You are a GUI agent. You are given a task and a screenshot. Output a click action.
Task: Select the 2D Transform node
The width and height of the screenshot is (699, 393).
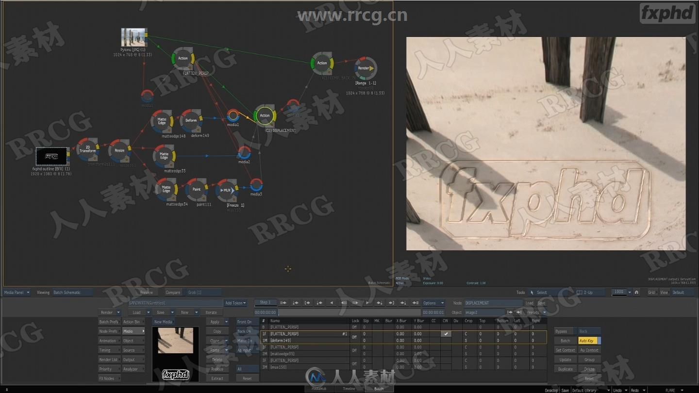click(x=88, y=149)
